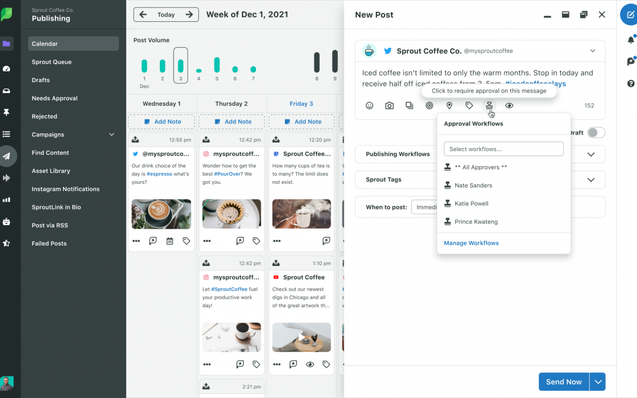Select the All Approvers workflow

coord(504,167)
